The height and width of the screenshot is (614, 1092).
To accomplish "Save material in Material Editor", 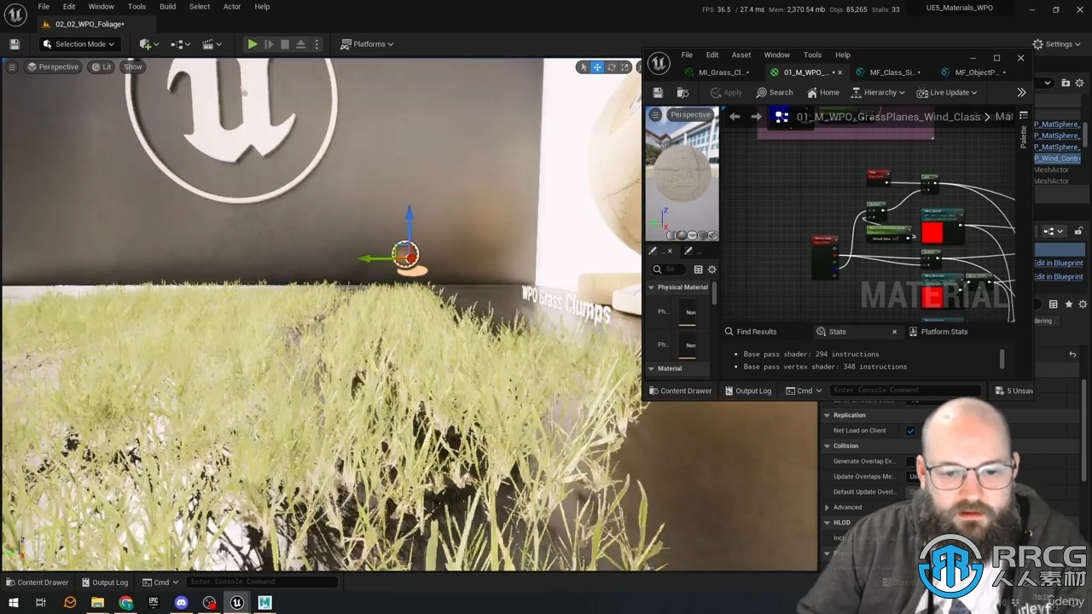I will tap(658, 92).
